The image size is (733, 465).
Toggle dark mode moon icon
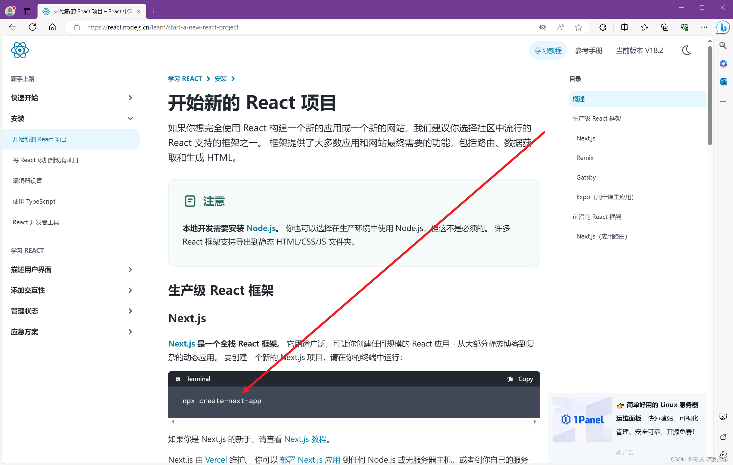686,50
